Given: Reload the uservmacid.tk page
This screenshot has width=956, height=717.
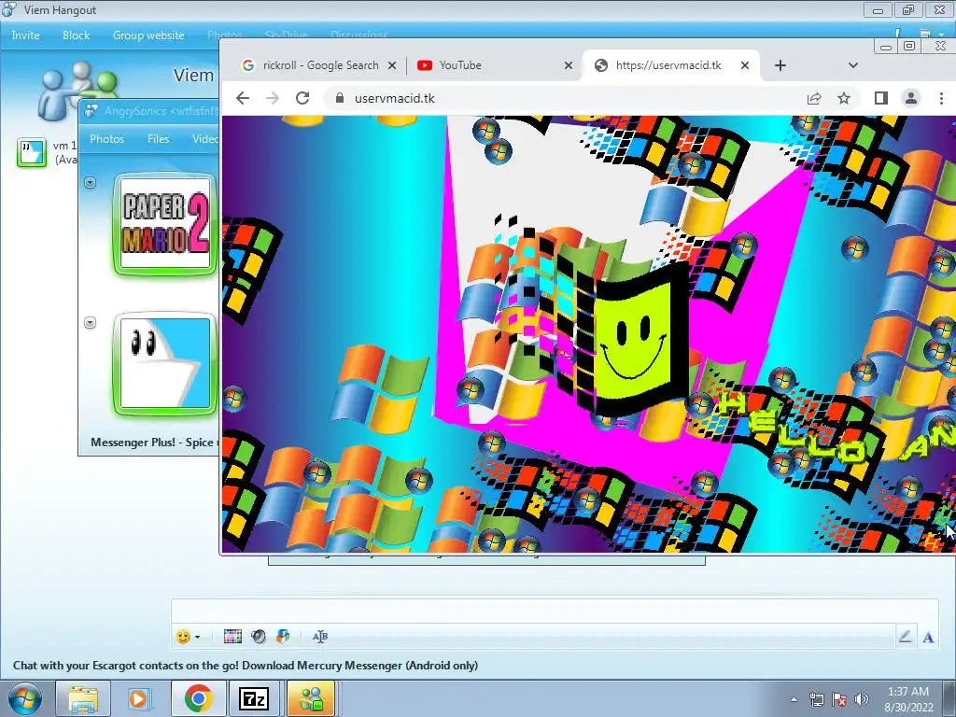Looking at the screenshot, I should click(x=302, y=98).
